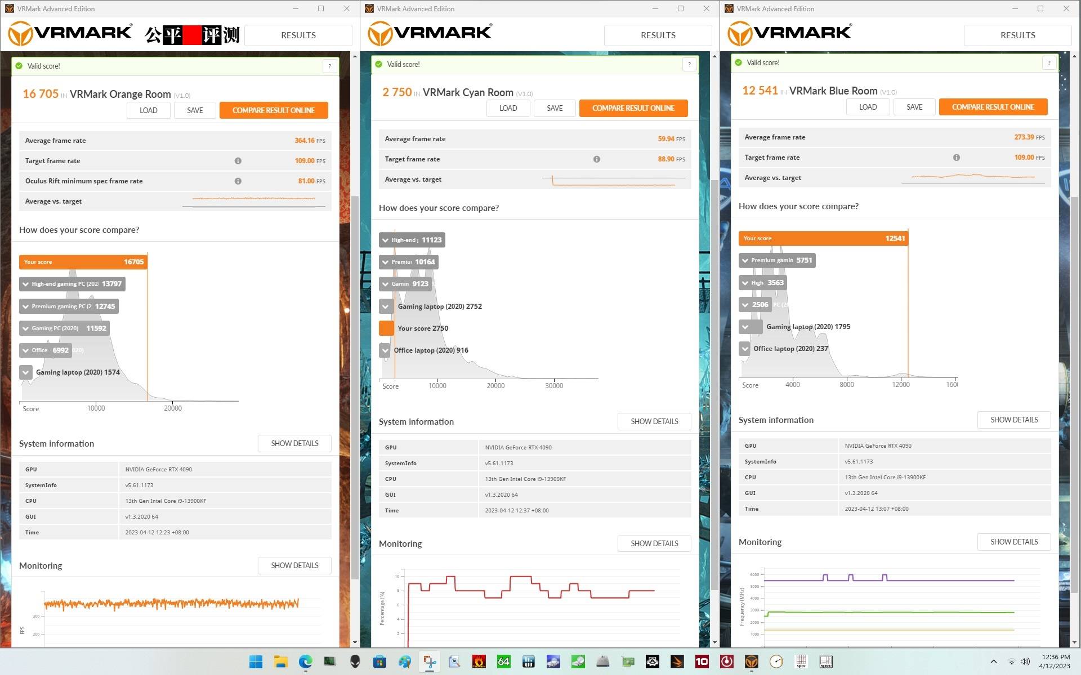This screenshot has height=675, width=1081.
Task: Expand High-end gaming PC 13797 entry
Action: 26,284
